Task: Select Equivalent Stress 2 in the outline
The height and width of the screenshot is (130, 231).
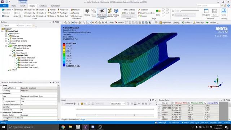Action: (27, 65)
